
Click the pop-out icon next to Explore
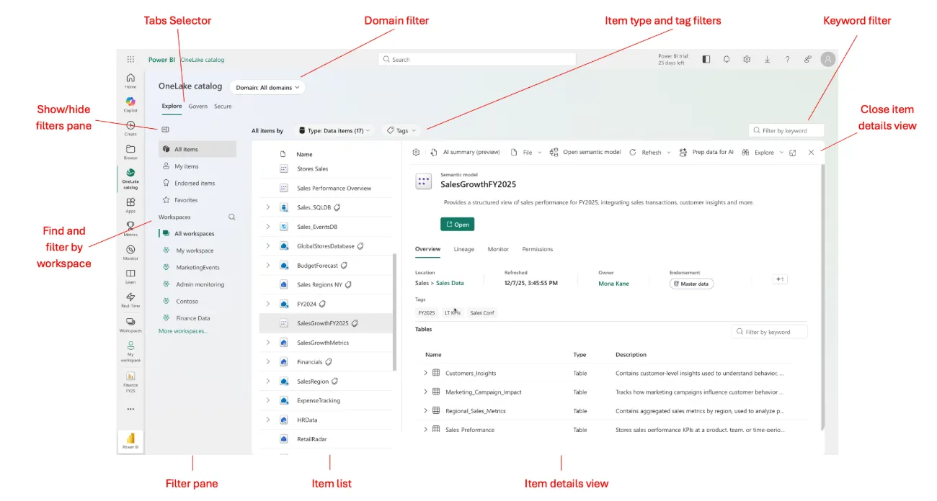click(793, 153)
